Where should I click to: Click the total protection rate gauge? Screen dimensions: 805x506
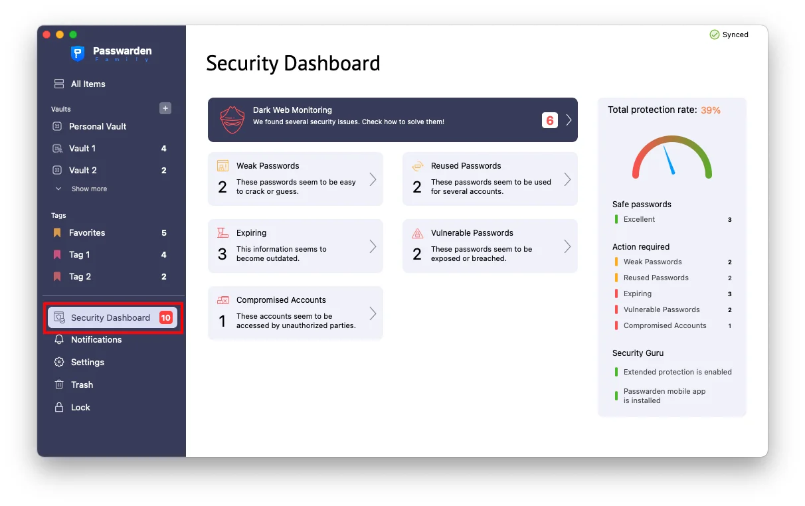pyautogui.click(x=671, y=158)
